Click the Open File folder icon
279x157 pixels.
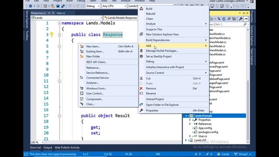click(53, 6)
